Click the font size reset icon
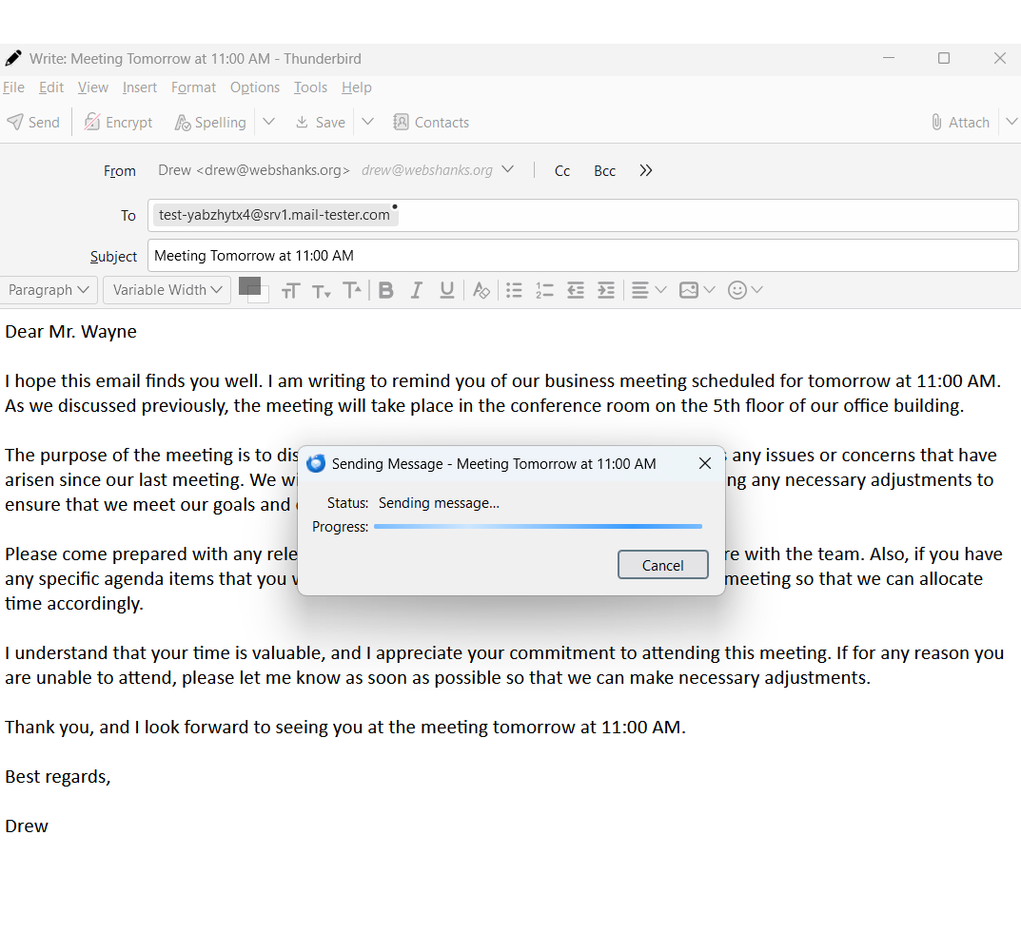Image resolution: width=1021 pixels, height=952 pixels. pyautogui.click(x=290, y=290)
